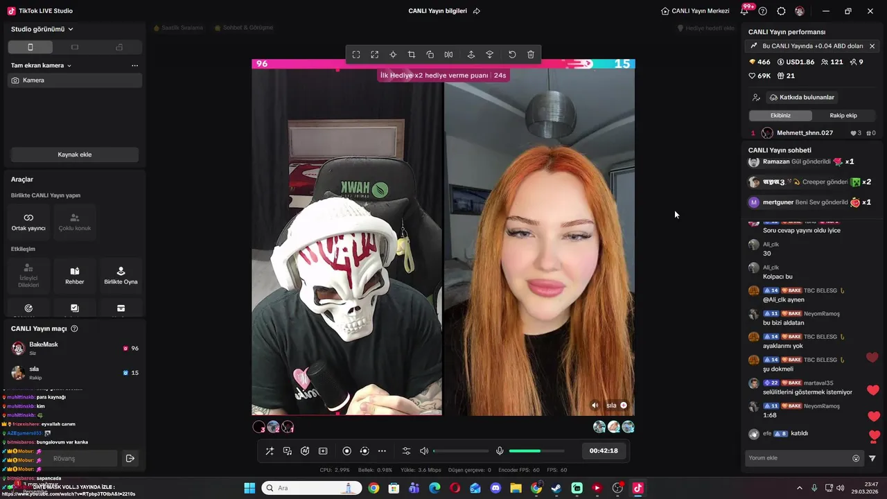Viewport: 887px width, 499px height.
Task: Switch to the Ekibiniz tab
Action: [780, 116]
